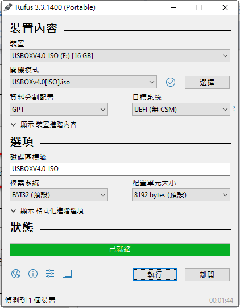Click the Rufus USB icon in title bar
240x308 pixels.
click(x=8, y=7)
